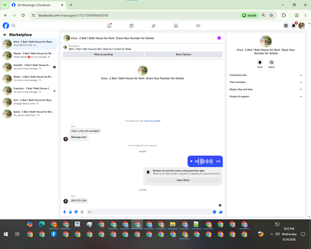The height and width of the screenshot is (249, 311).
Task: Open the Gaming icon in top navigation
Action: pos(198,26)
